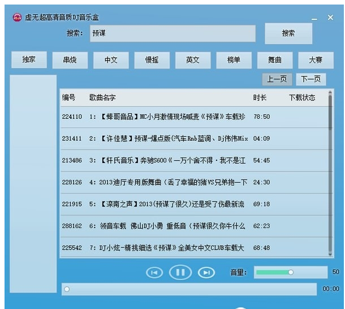
Task: Click the 下载状态 column header
Action: pos(302,97)
